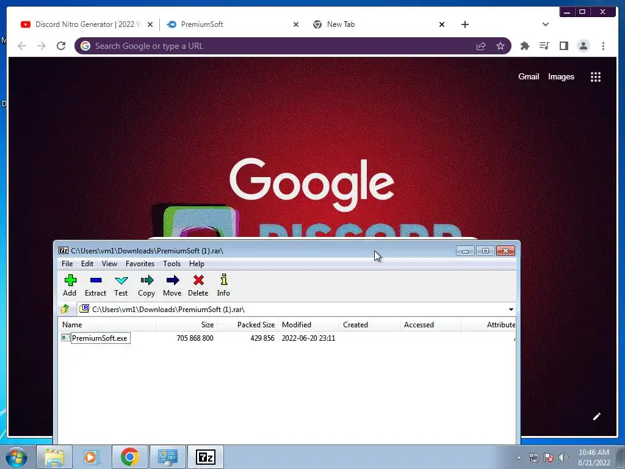This screenshot has height=469, width=625.
Task: Toggle Chrome side panel icon
Action: pos(563,46)
